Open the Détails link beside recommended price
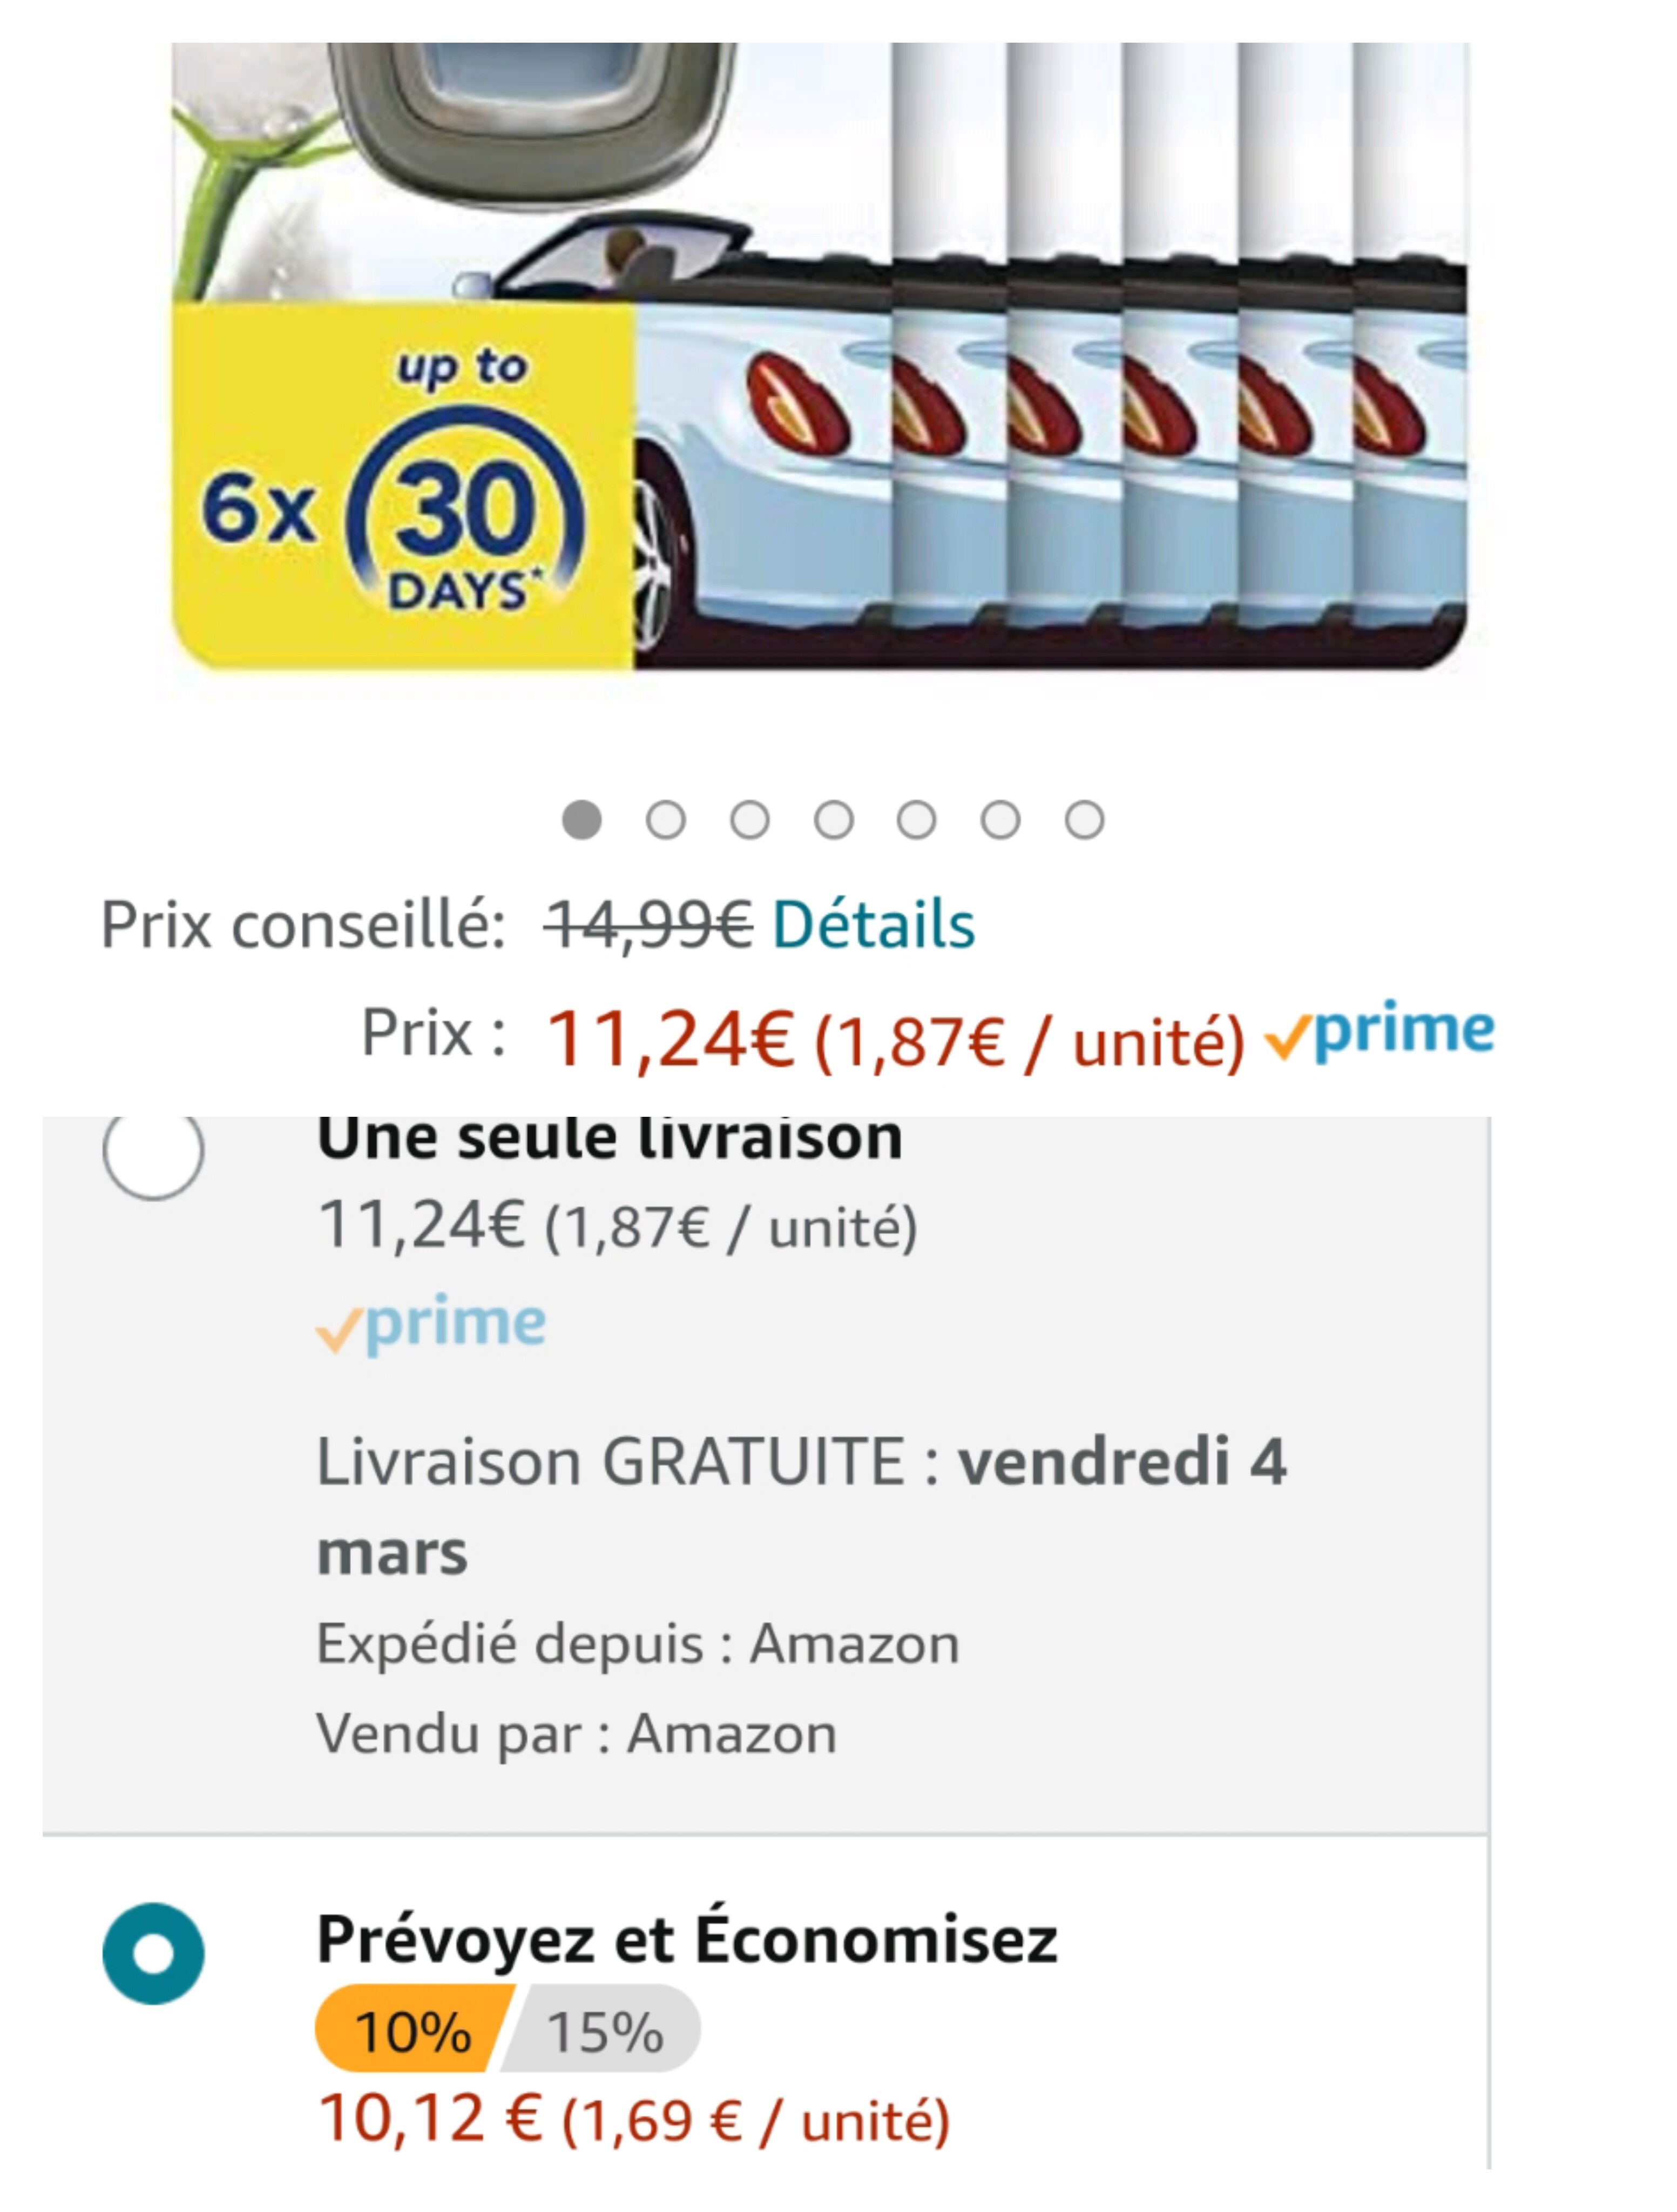Viewport: 1677px width, 2212px height. [x=873, y=925]
